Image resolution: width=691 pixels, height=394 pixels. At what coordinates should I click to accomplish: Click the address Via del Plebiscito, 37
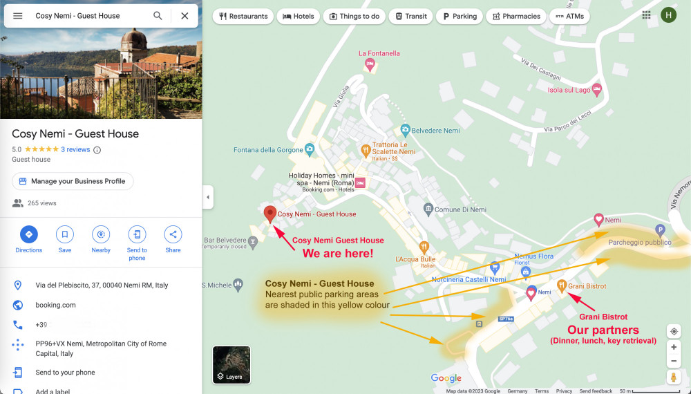[x=101, y=285]
